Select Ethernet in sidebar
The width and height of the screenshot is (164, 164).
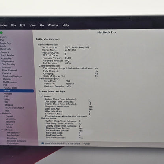click(x=6, y=67)
